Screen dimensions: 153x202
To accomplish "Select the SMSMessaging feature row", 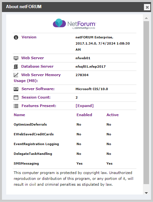I will click(74, 164).
